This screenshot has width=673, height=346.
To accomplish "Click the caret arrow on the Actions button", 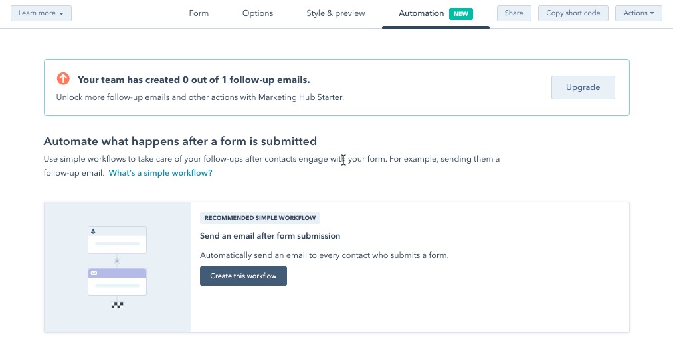I will 651,13.
